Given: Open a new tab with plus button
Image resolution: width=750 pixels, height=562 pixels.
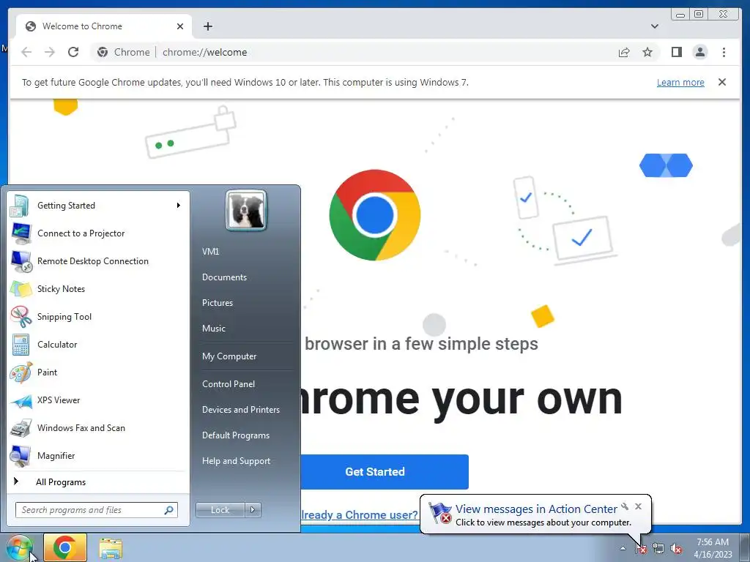Looking at the screenshot, I should 207,26.
